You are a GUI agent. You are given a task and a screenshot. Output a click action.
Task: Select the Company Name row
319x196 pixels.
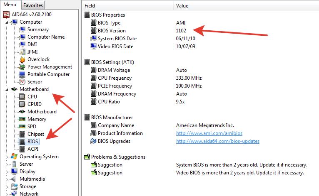pos(116,125)
